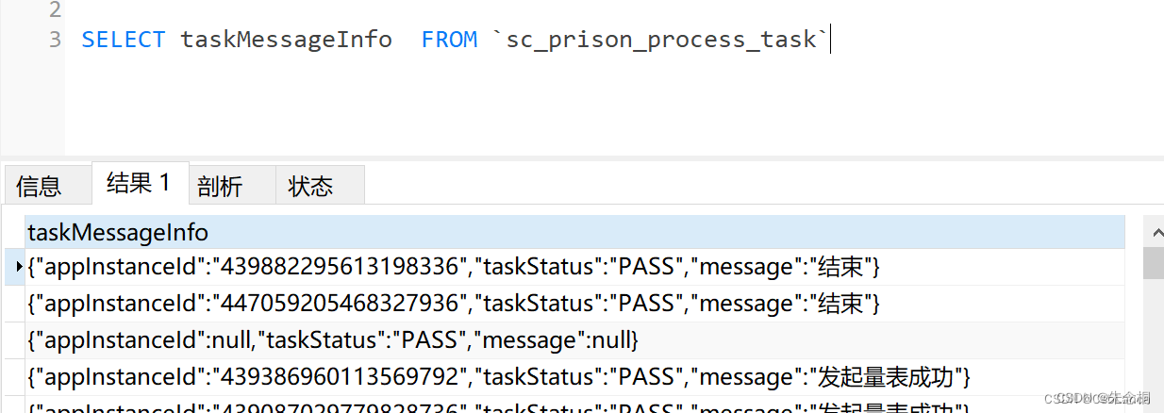Place cursor on the SELECT keyword
The width and height of the screenshot is (1164, 413).
[x=123, y=40]
